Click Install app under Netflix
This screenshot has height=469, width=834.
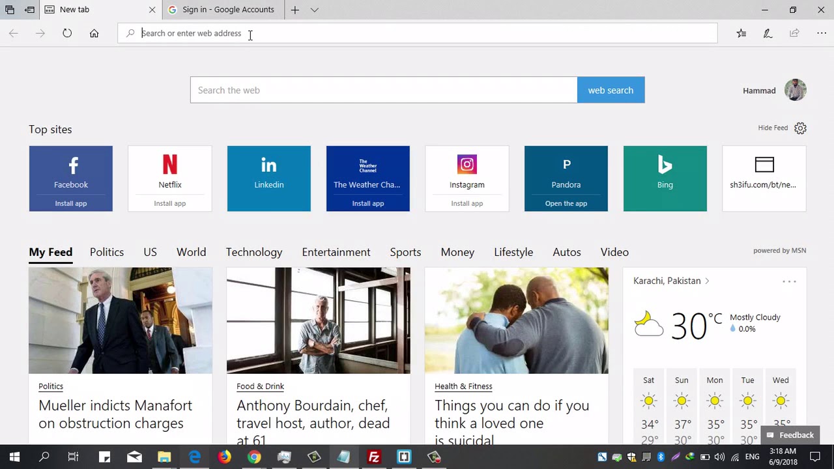pos(169,203)
